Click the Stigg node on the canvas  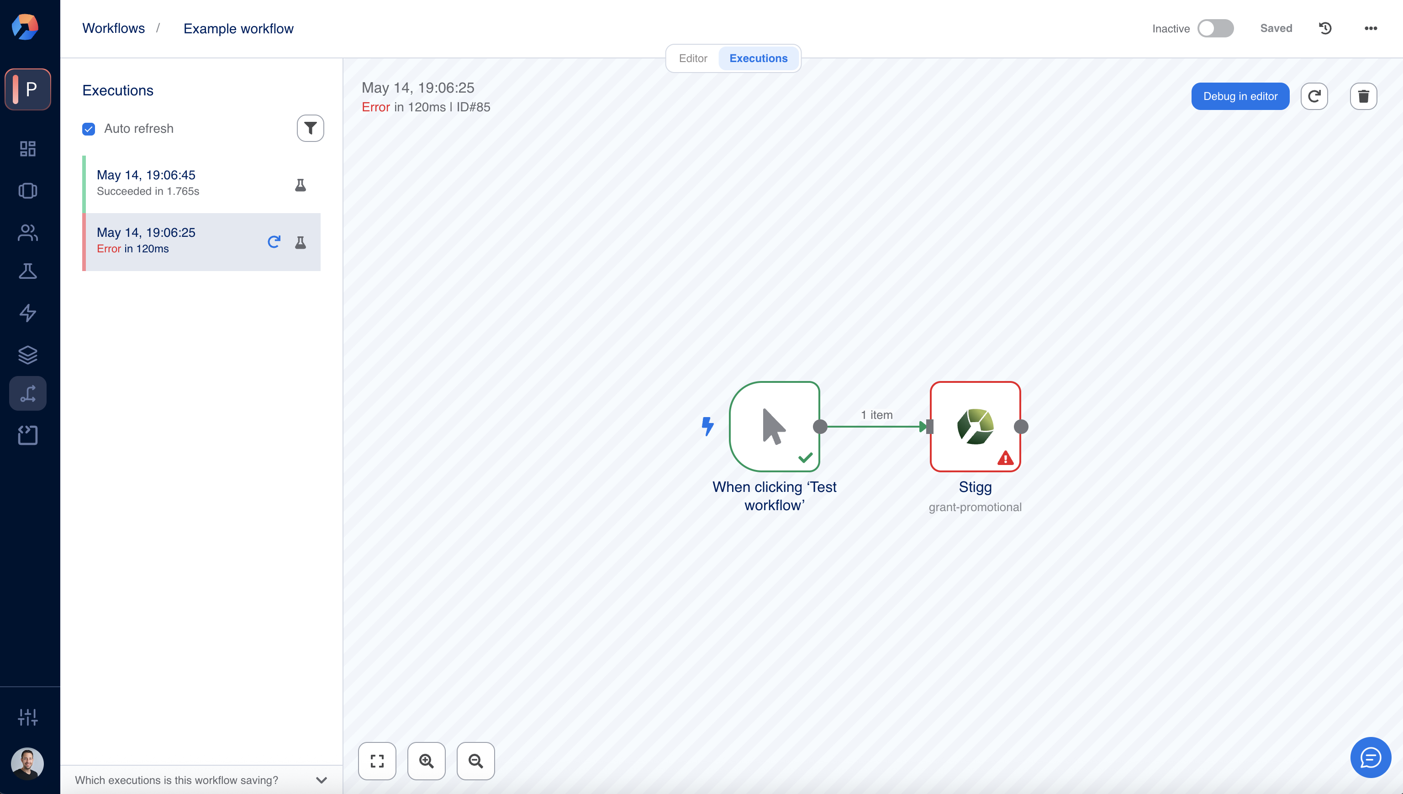[x=975, y=427]
